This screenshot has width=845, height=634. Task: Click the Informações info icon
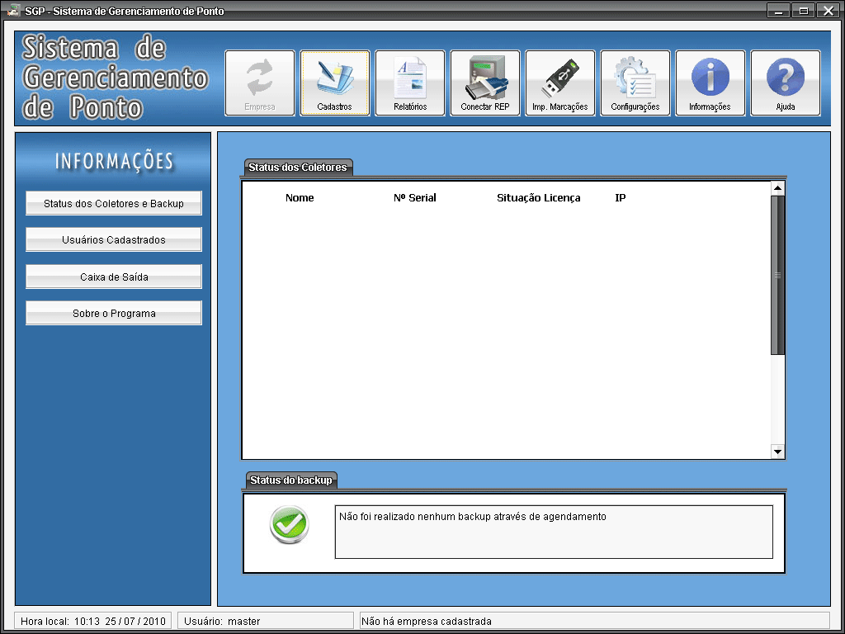tap(710, 83)
